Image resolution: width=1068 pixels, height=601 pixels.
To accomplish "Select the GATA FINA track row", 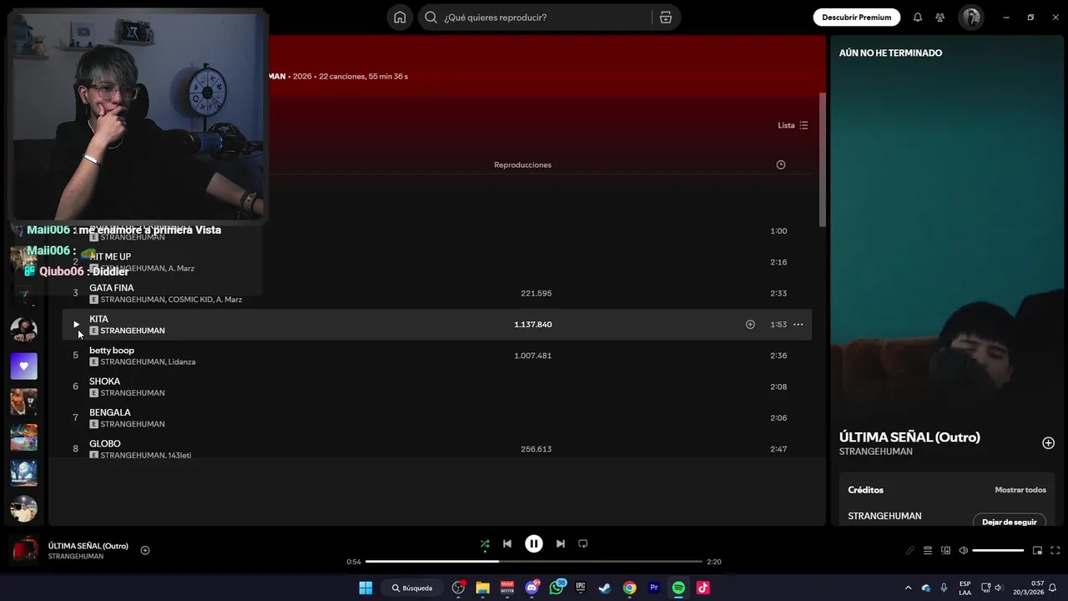I will pos(437,293).
